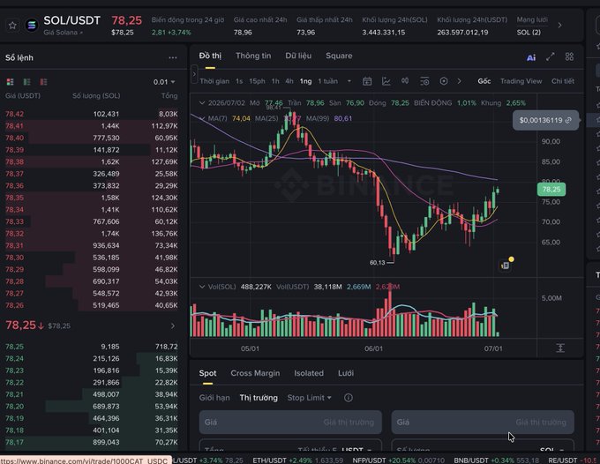Screen dimensions: 600x464
Task: Favorite SOL/USDT with the star icon
Action: click(12, 26)
